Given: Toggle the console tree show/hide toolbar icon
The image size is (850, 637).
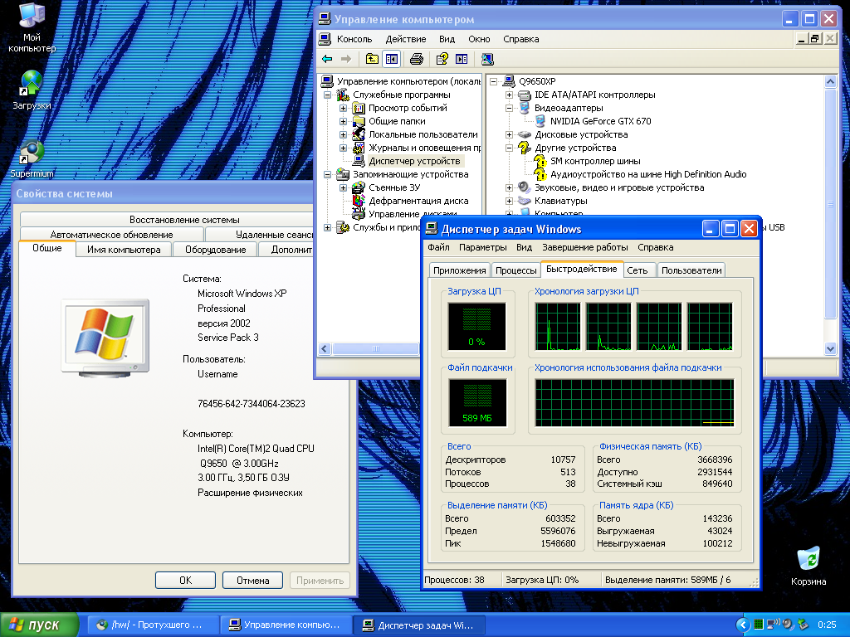Looking at the screenshot, I should coord(392,59).
